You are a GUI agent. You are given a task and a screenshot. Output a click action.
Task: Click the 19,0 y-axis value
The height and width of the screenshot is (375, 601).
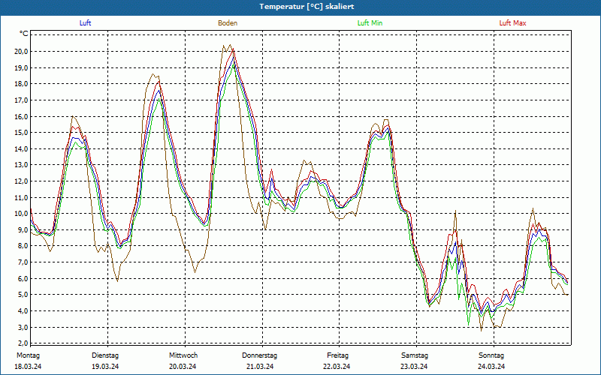tap(21, 67)
